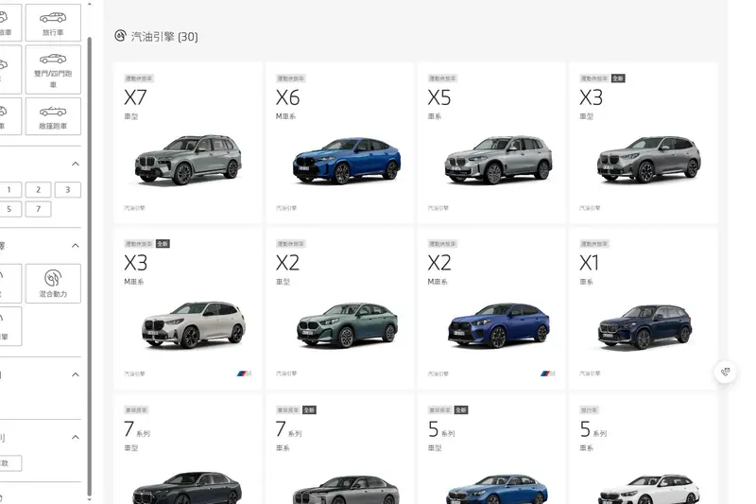Toggle the series 1 filter chip
Screen dimensions: 756x504
9,189
